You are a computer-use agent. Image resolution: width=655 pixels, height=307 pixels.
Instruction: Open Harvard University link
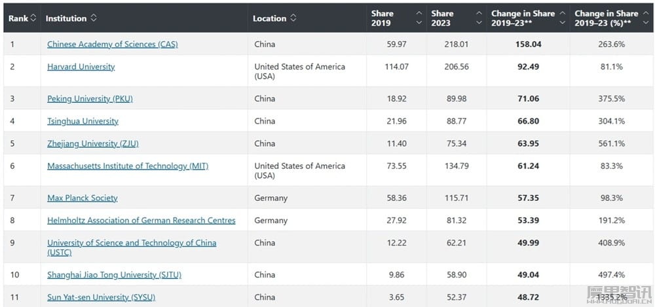(81, 67)
